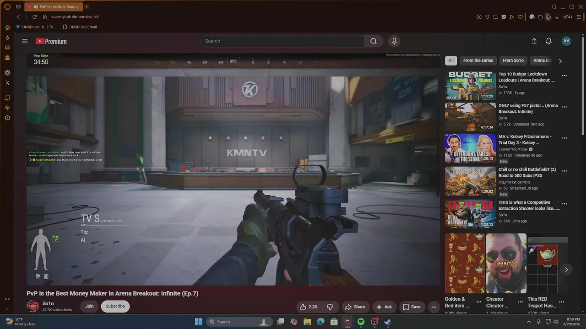Open sidebar settings gear icon

click(7, 118)
